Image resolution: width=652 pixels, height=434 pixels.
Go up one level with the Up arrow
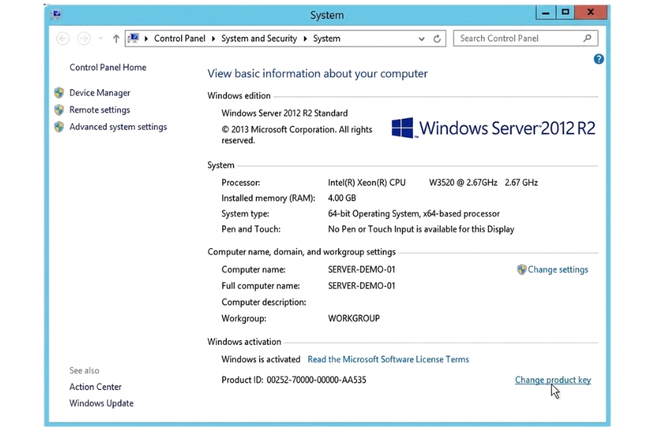(116, 38)
